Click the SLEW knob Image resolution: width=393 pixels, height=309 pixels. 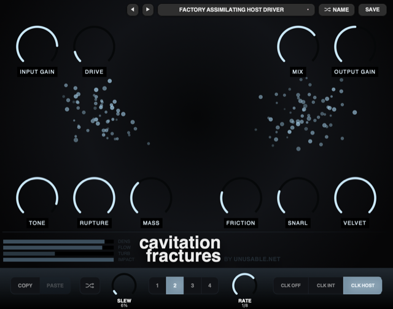124,285
